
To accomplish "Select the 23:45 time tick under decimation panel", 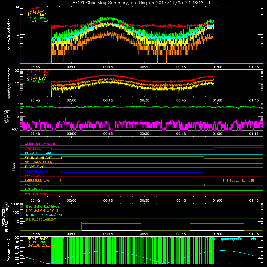I will [x=35, y=234].
